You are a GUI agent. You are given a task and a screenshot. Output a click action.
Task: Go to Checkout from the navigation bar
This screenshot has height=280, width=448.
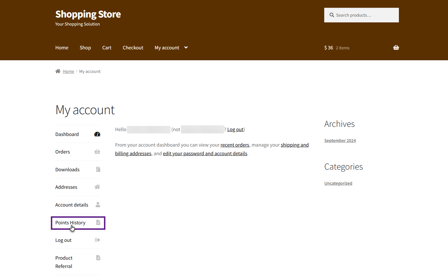click(133, 48)
